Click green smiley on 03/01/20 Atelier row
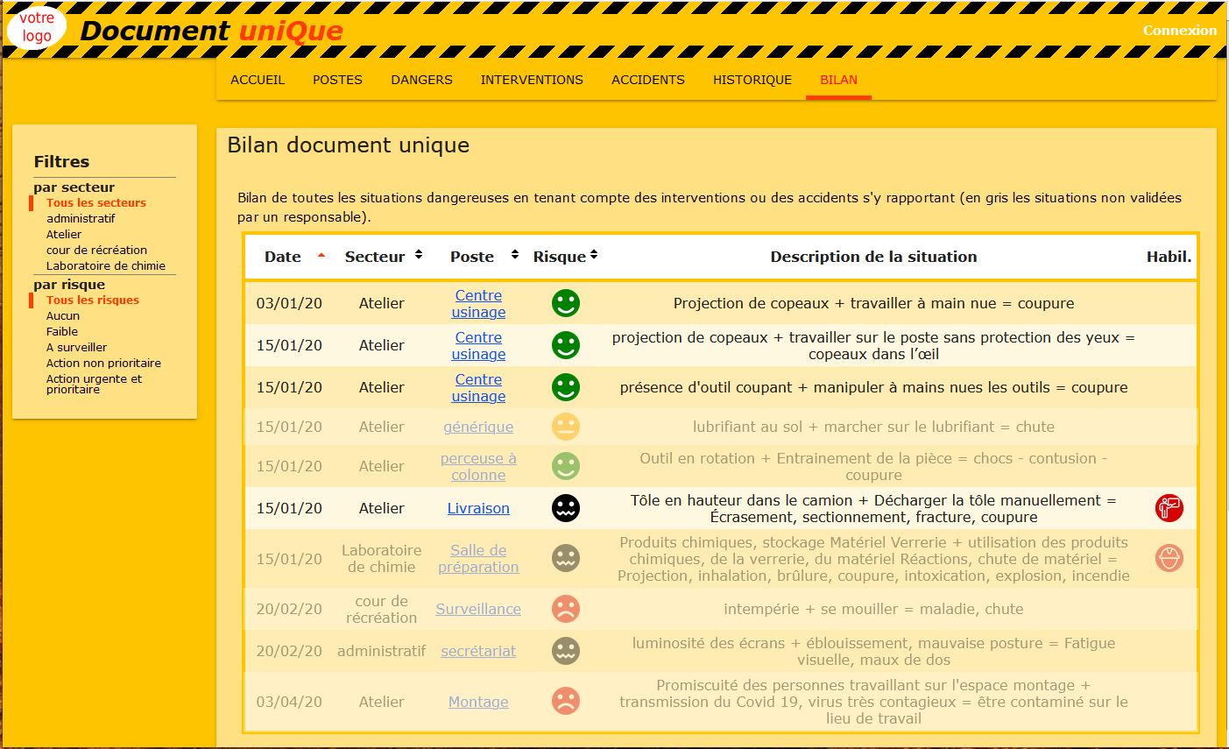The height and width of the screenshot is (749, 1229). 566,303
